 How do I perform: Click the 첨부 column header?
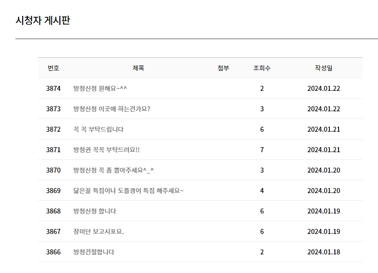[x=223, y=68]
